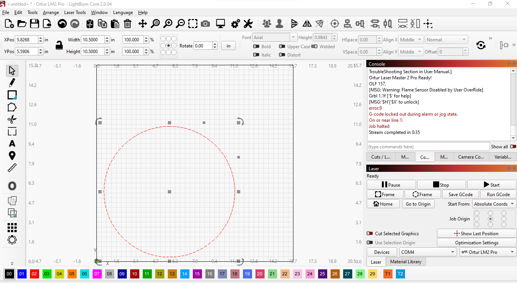The image size is (517, 283).
Task: Click the Home laser button
Action: (x=383, y=204)
